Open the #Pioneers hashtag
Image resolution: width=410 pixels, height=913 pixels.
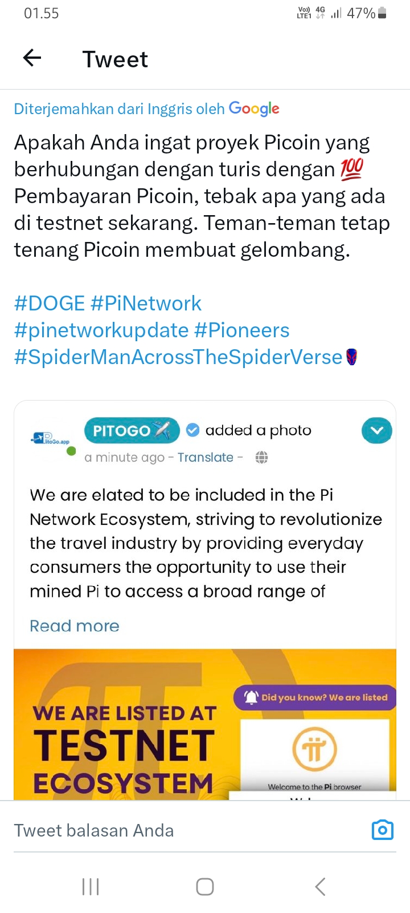(242, 330)
